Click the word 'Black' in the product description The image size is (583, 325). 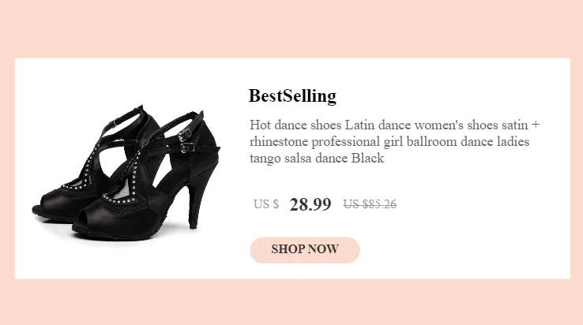click(367, 159)
